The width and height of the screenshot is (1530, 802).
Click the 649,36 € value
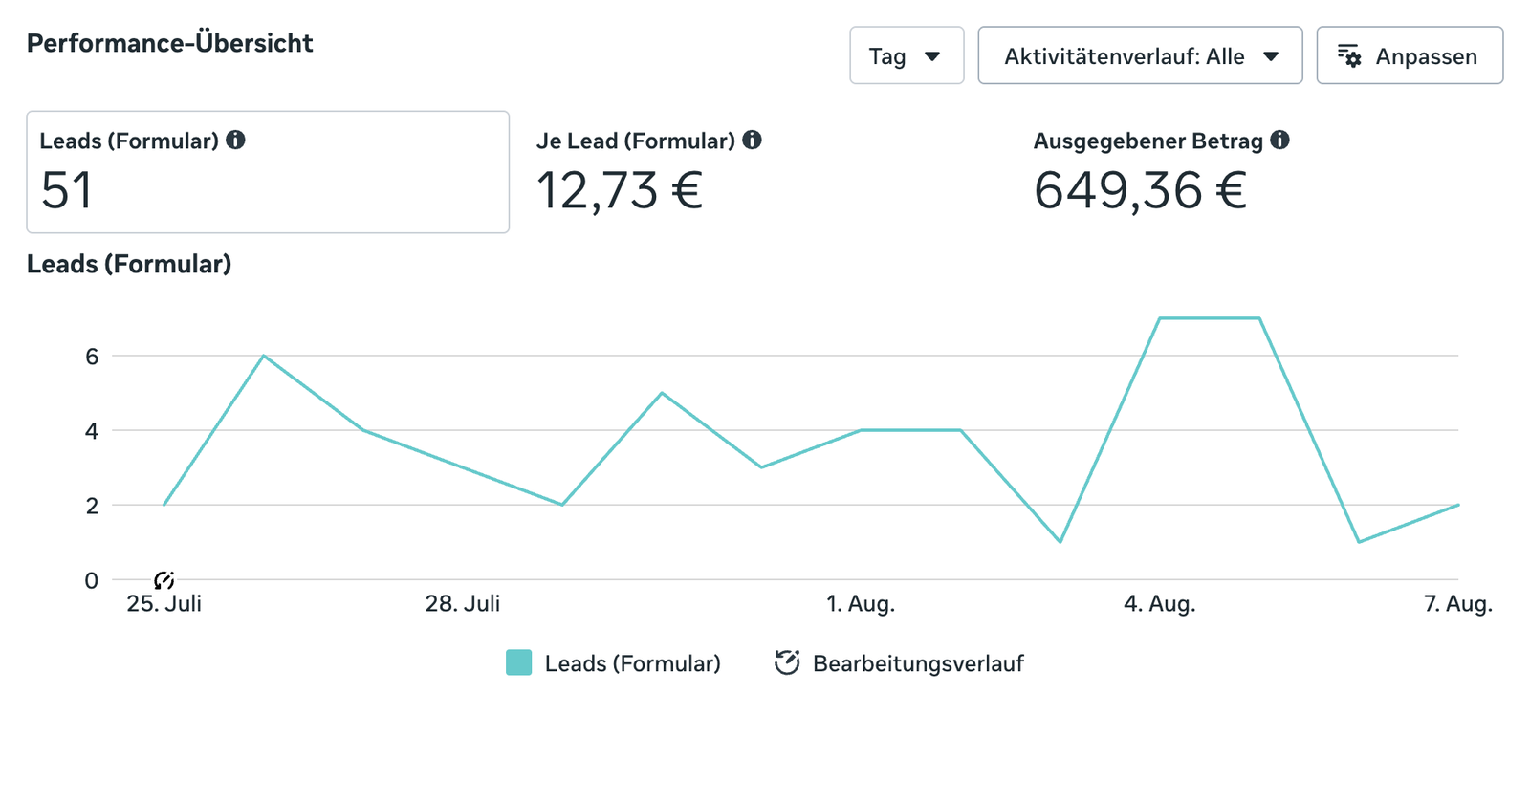point(1140,190)
